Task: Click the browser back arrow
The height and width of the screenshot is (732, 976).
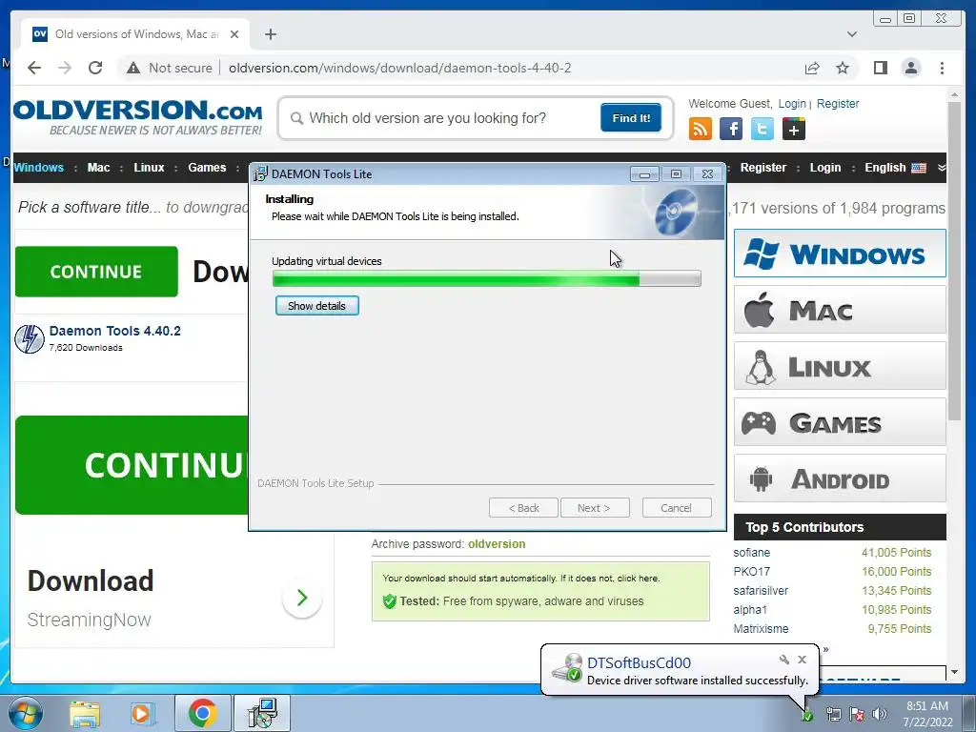Action: pyautogui.click(x=34, y=68)
